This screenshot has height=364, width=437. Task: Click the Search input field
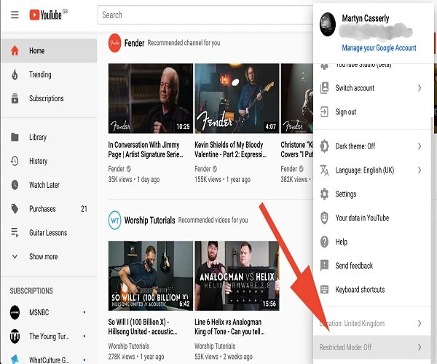(205, 15)
